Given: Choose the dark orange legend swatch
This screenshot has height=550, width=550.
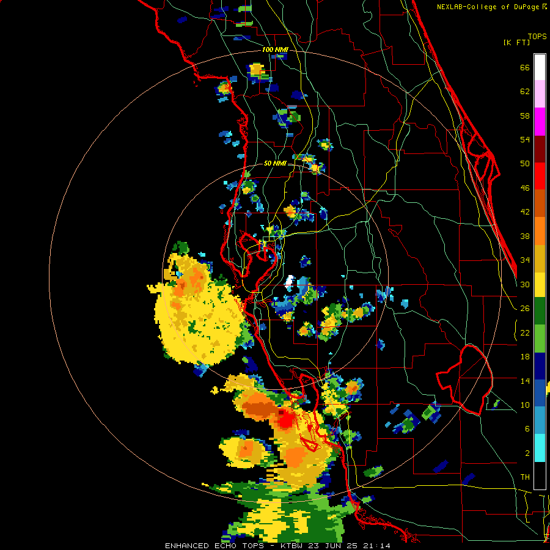Looking at the screenshot, I should 540,204.
